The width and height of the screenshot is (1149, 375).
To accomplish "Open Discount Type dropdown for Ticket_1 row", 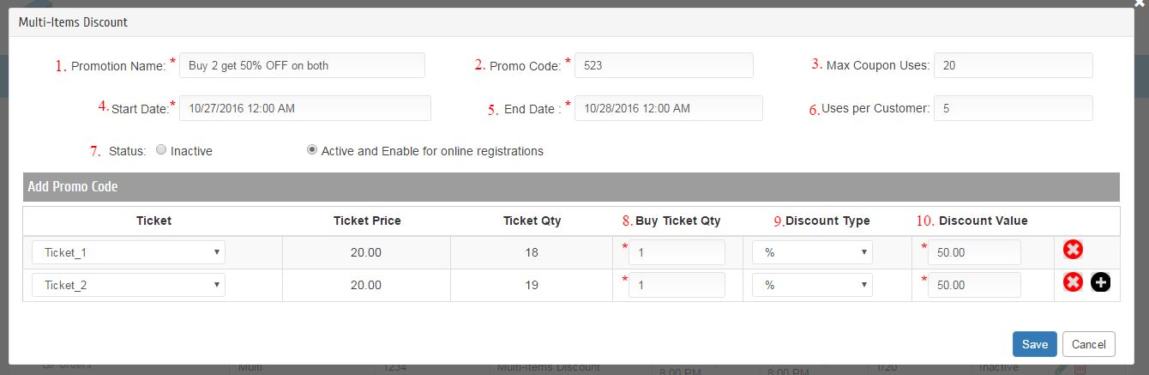I will (812, 252).
